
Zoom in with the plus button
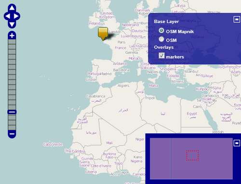click(x=12, y=36)
